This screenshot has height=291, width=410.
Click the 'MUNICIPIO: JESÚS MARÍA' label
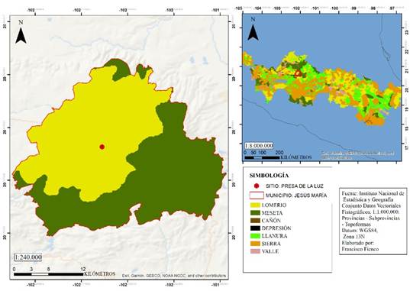296,196
